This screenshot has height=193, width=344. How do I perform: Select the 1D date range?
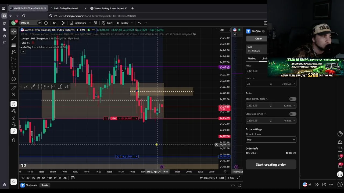pos(23,178)
